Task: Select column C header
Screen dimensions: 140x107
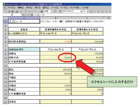Action: click(87, 18)
